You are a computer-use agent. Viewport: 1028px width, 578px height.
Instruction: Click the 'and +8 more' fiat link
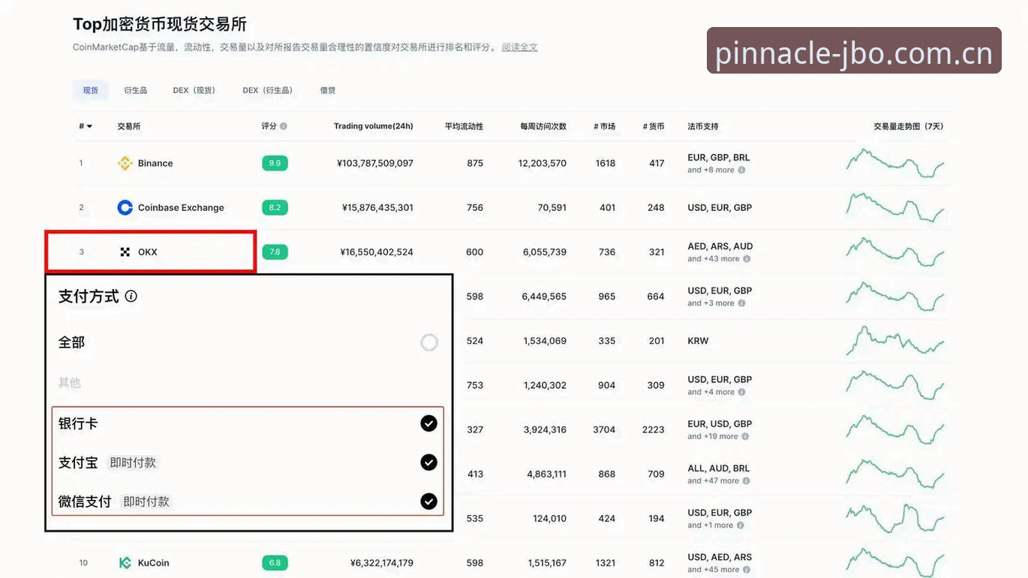(711, 170)
